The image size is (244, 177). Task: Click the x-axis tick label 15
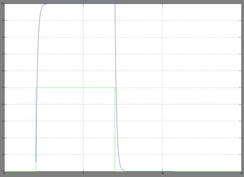241,173
